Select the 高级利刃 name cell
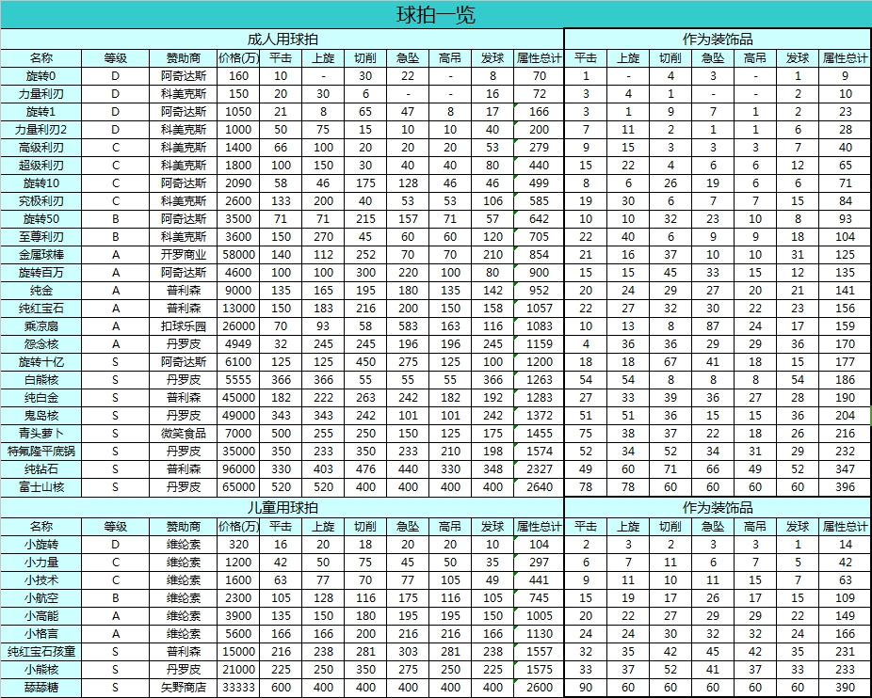The height and width of the screenshot is (698, 872). pyautogui.click(x=41, y=148)
